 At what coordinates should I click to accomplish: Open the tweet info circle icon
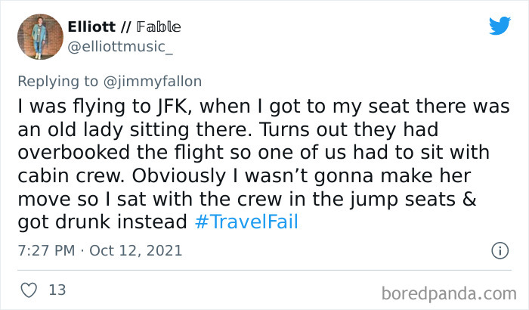500,250
